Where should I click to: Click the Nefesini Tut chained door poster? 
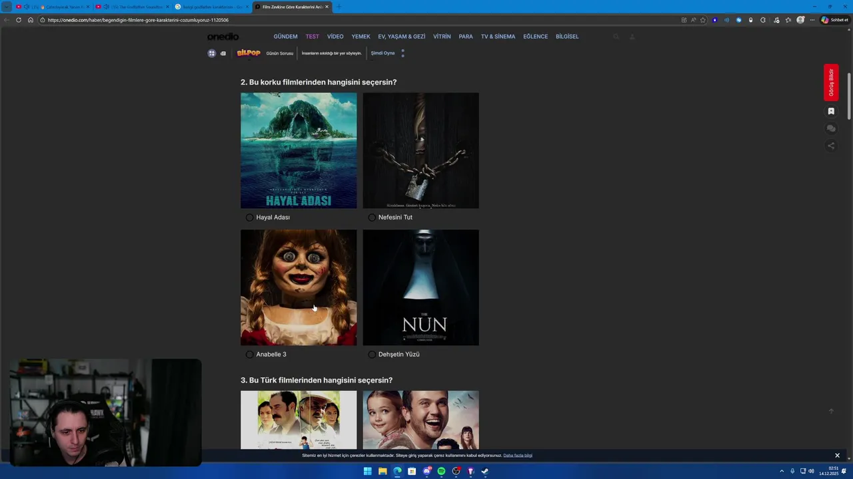coord(421,150)
